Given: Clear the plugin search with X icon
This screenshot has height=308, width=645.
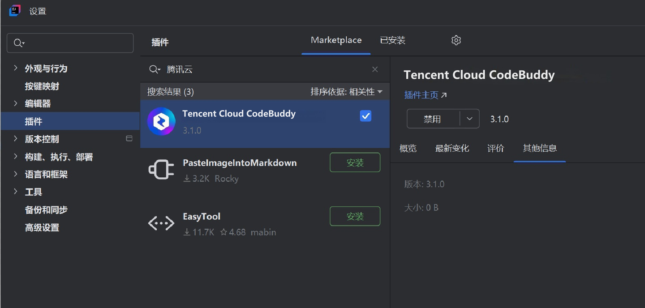Looking at the screenshot, I should click(x=375, y=69).
